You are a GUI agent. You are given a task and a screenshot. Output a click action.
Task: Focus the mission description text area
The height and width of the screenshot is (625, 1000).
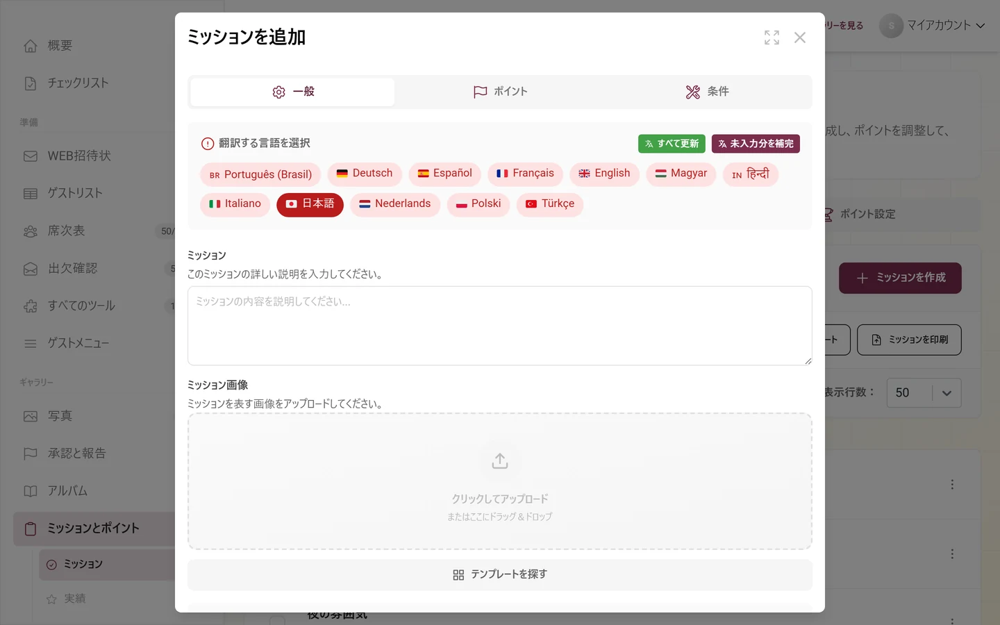point(500,326)
